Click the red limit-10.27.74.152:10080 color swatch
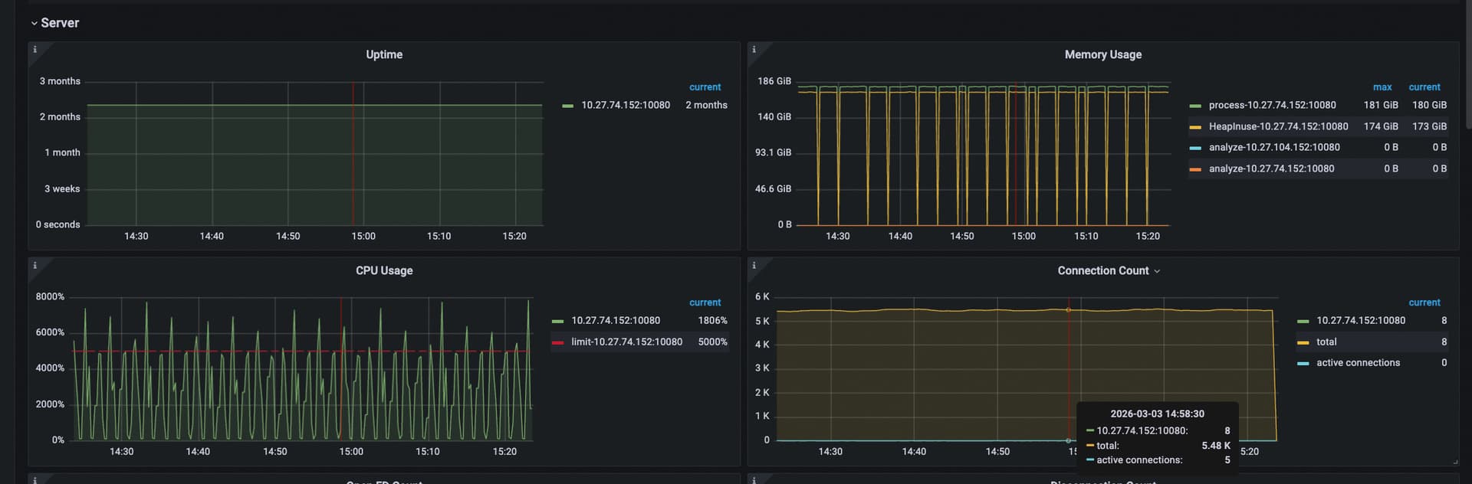The height and width of the screenshot is (484, 1472). (x=557, y=342)
